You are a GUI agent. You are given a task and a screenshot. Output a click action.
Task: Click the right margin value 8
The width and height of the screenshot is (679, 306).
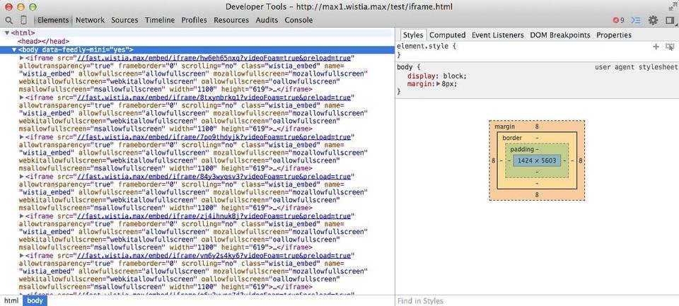coord(581,160)
